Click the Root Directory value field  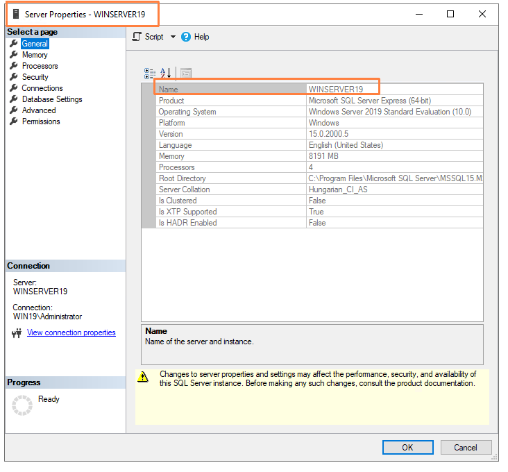(394, 178)
